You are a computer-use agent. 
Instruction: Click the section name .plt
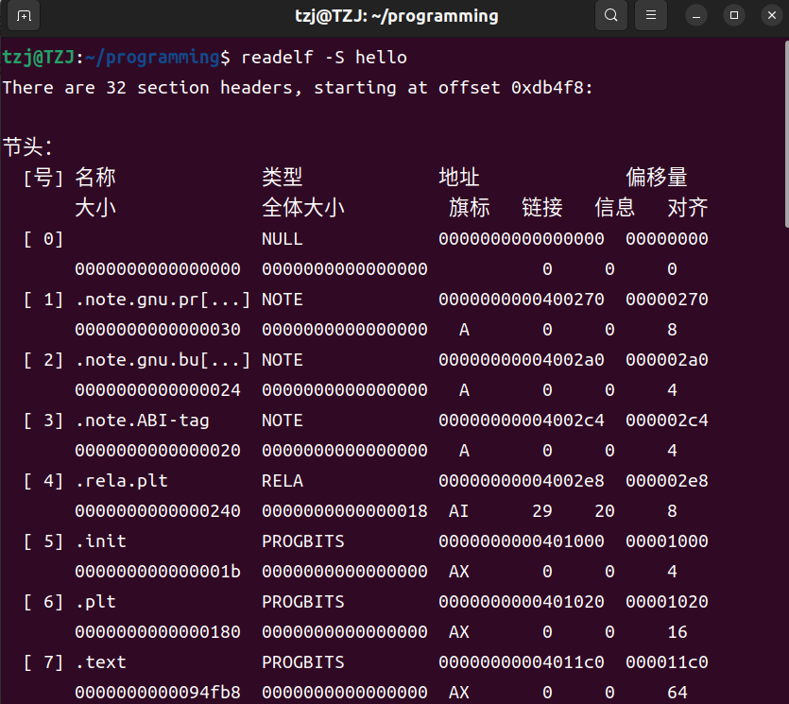tap(95, 601)
